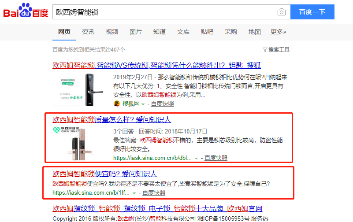
Task: Expand the arrow next to 搜狐网
Action: (143, 104)
